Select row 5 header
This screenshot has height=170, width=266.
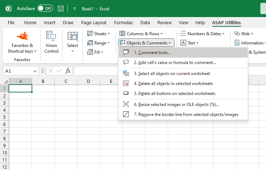[x=4, y=117]
